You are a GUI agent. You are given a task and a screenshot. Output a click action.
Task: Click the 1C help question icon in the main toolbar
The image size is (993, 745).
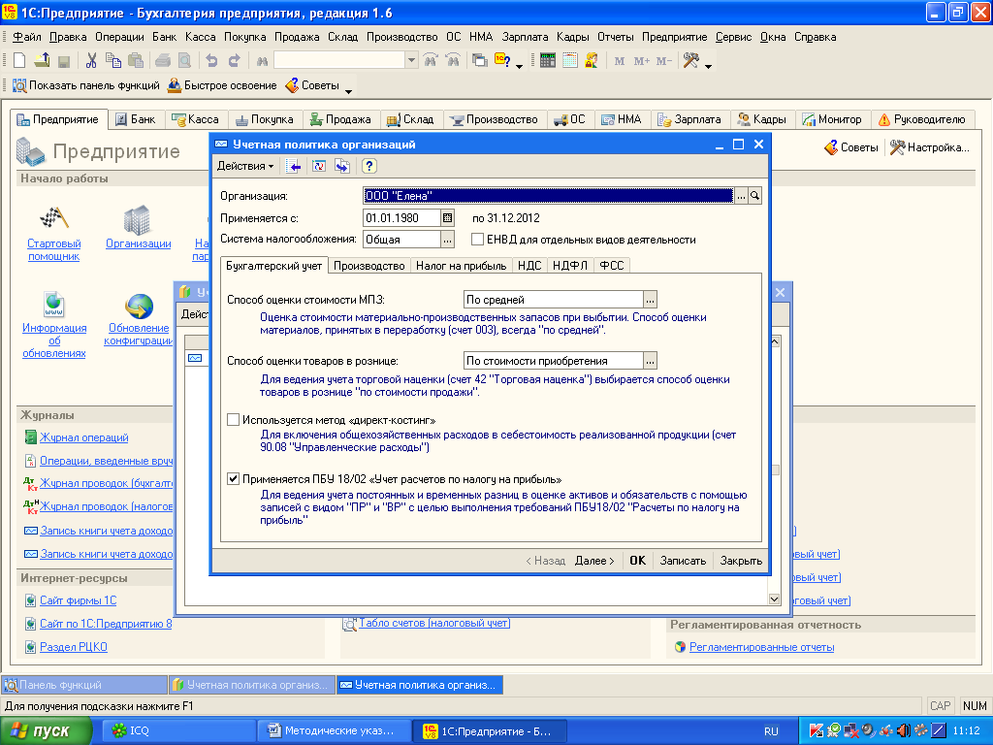[502, 61]
